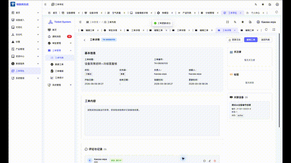The width and height of the screenshot is (291, 163).
Task: Switch to the outer 空气质量 tab
Action: (116, 13)
